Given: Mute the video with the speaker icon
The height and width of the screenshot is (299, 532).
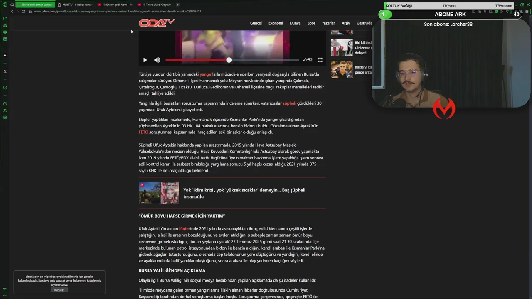Looking at the screenshot, I should pyautogui.click(x=157, y=60).
